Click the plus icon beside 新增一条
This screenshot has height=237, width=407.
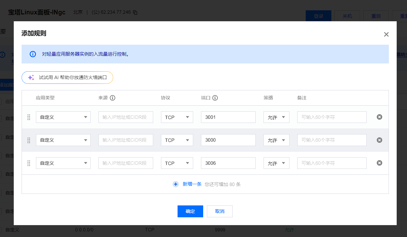176,184
